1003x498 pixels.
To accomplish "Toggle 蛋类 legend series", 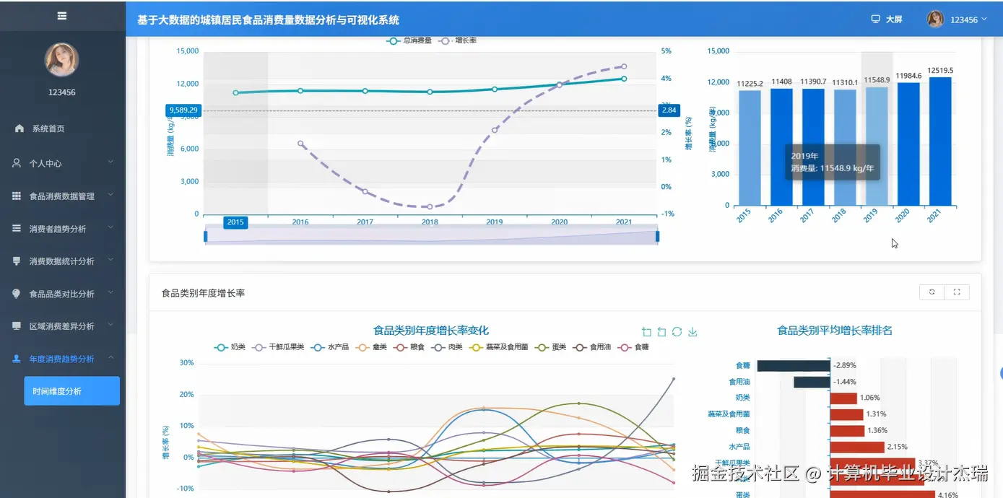I will point(551,347).
